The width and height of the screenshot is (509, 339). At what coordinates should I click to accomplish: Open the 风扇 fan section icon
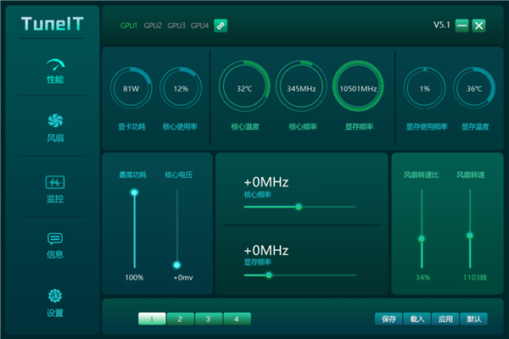(x=55, y=122)
